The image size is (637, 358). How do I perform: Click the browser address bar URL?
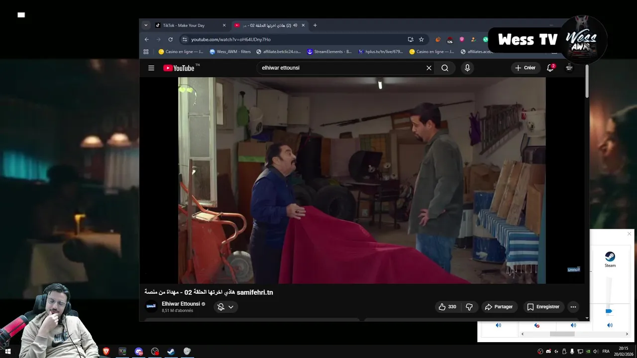click(231, 39)
